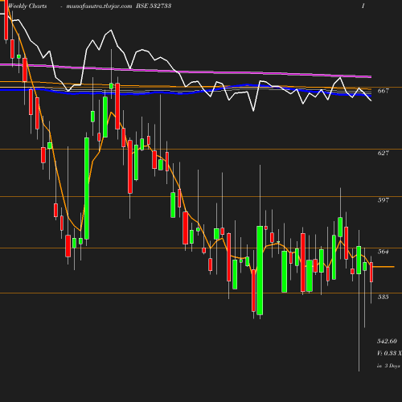Click the 'Weekly Charts' title text

[27, 6]
